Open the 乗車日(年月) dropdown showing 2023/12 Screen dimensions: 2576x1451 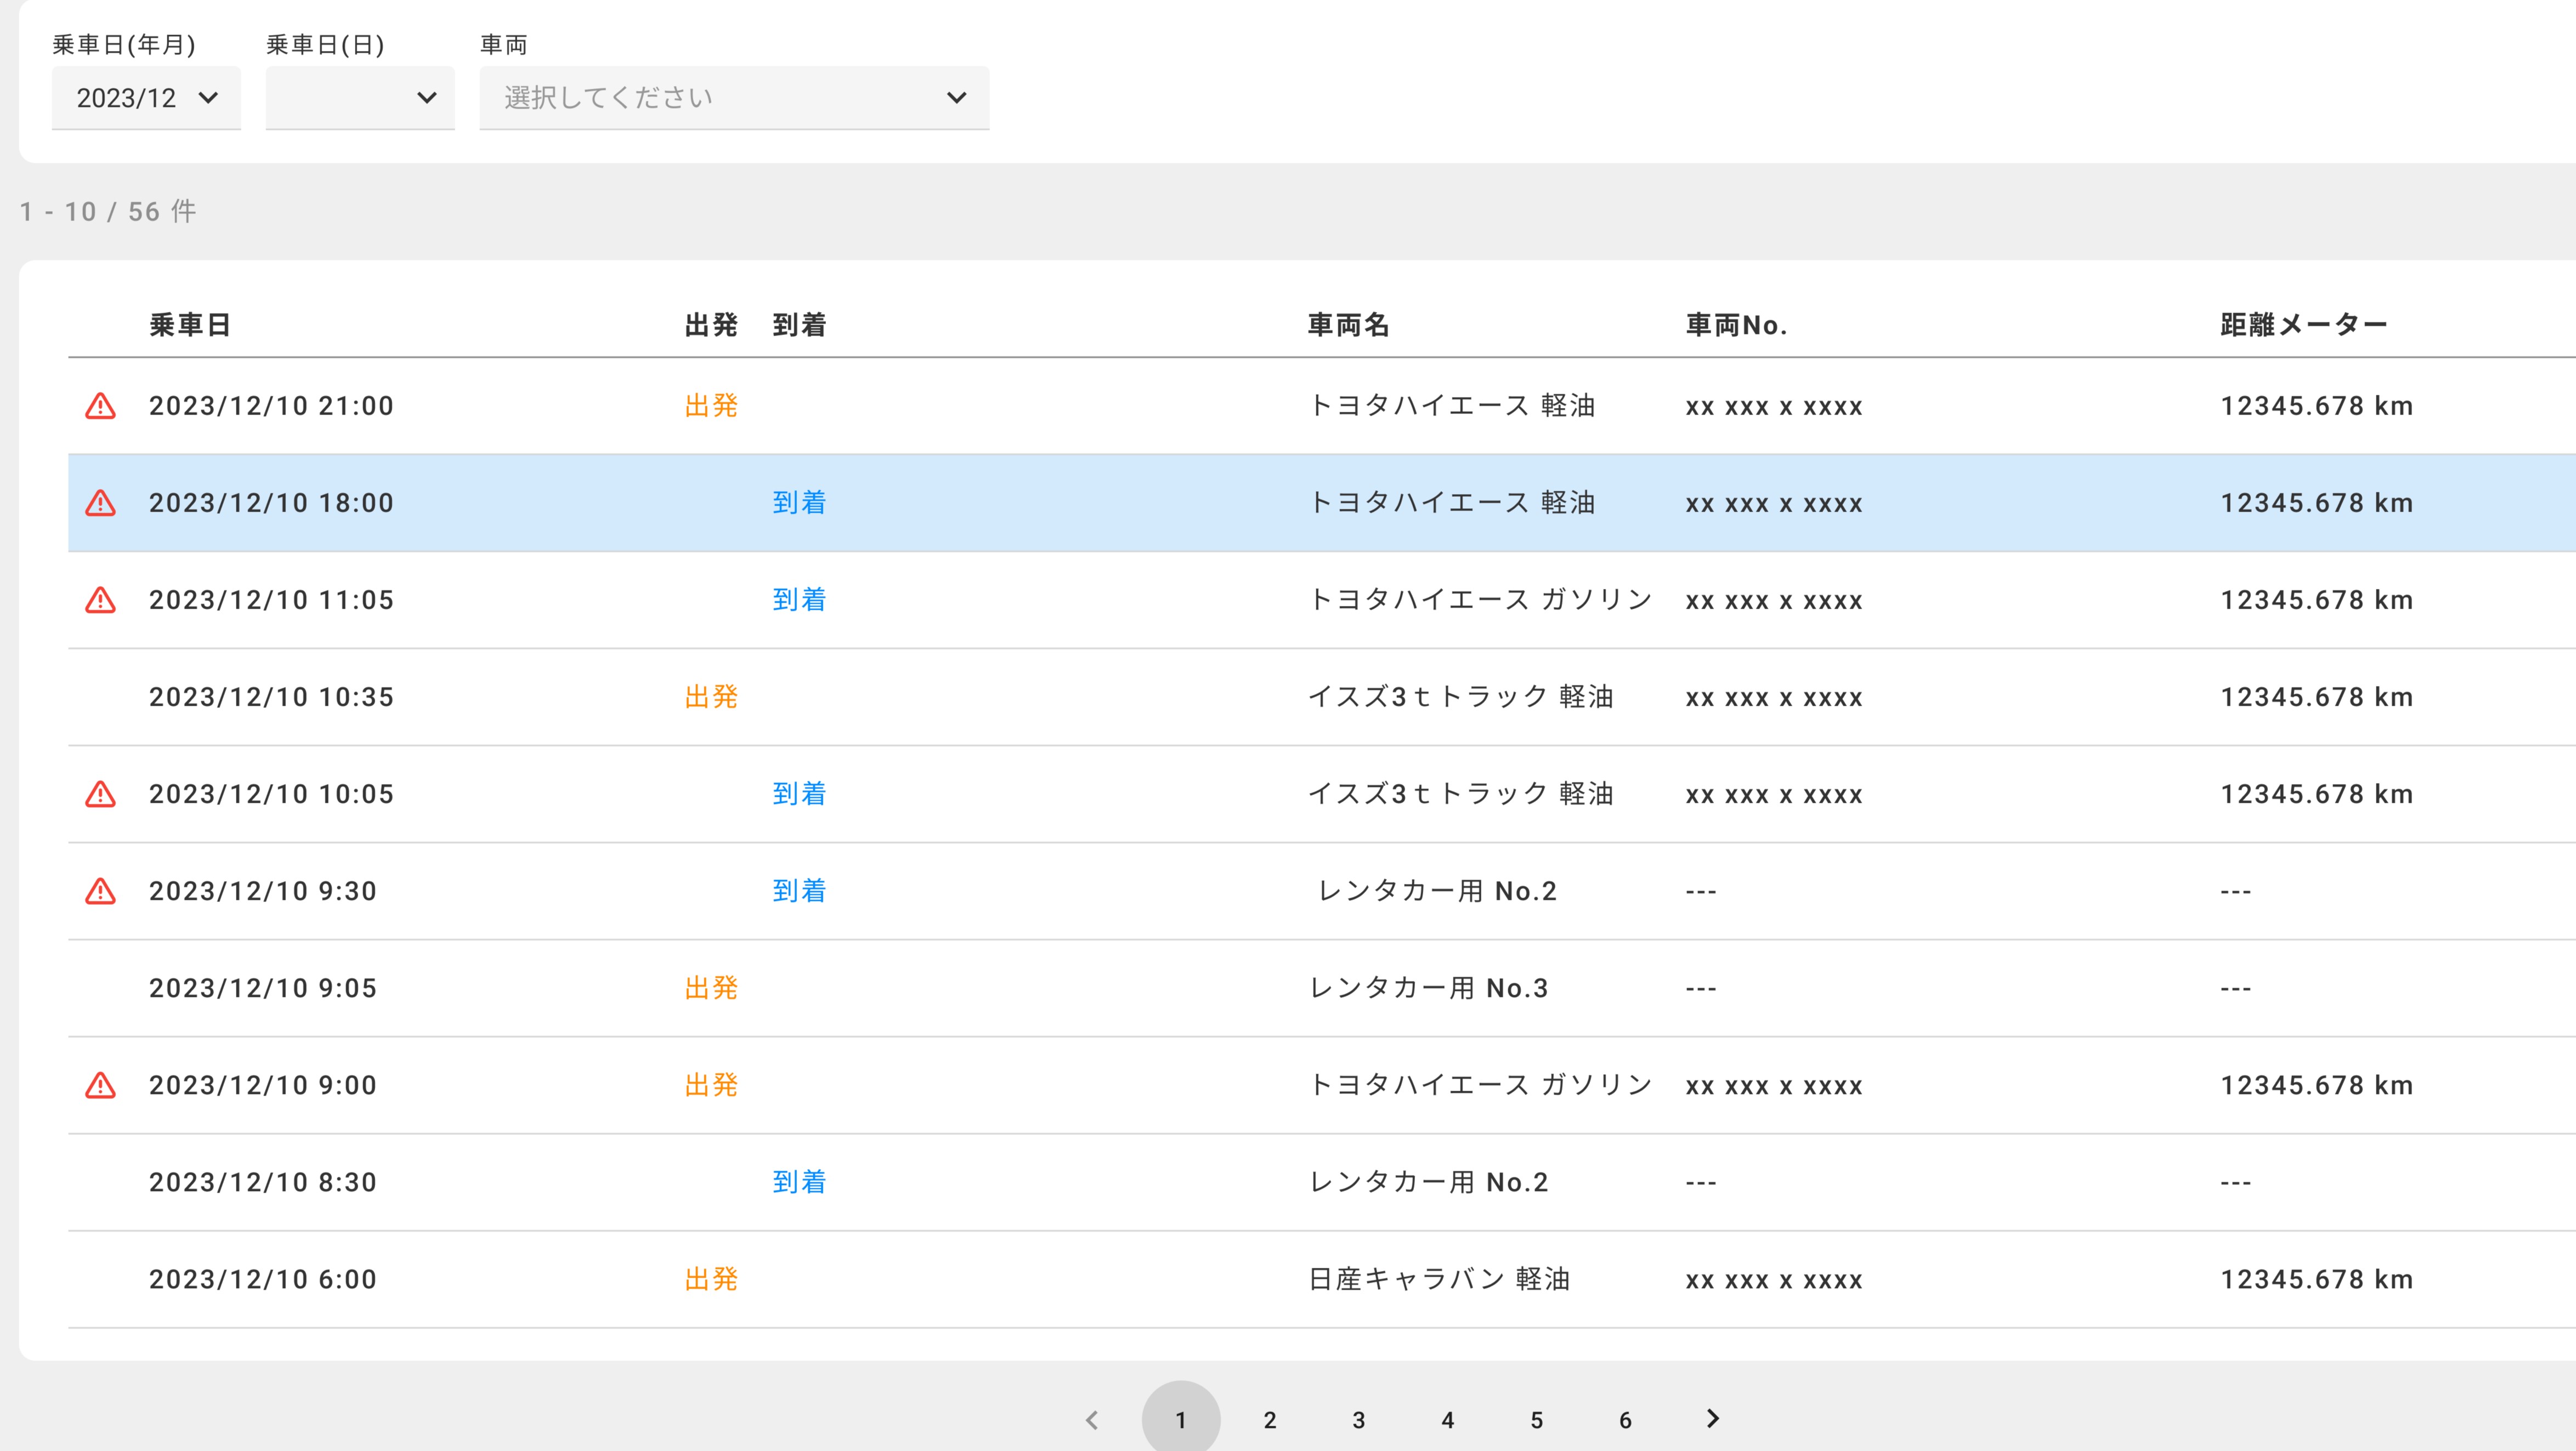coord(146,98)
